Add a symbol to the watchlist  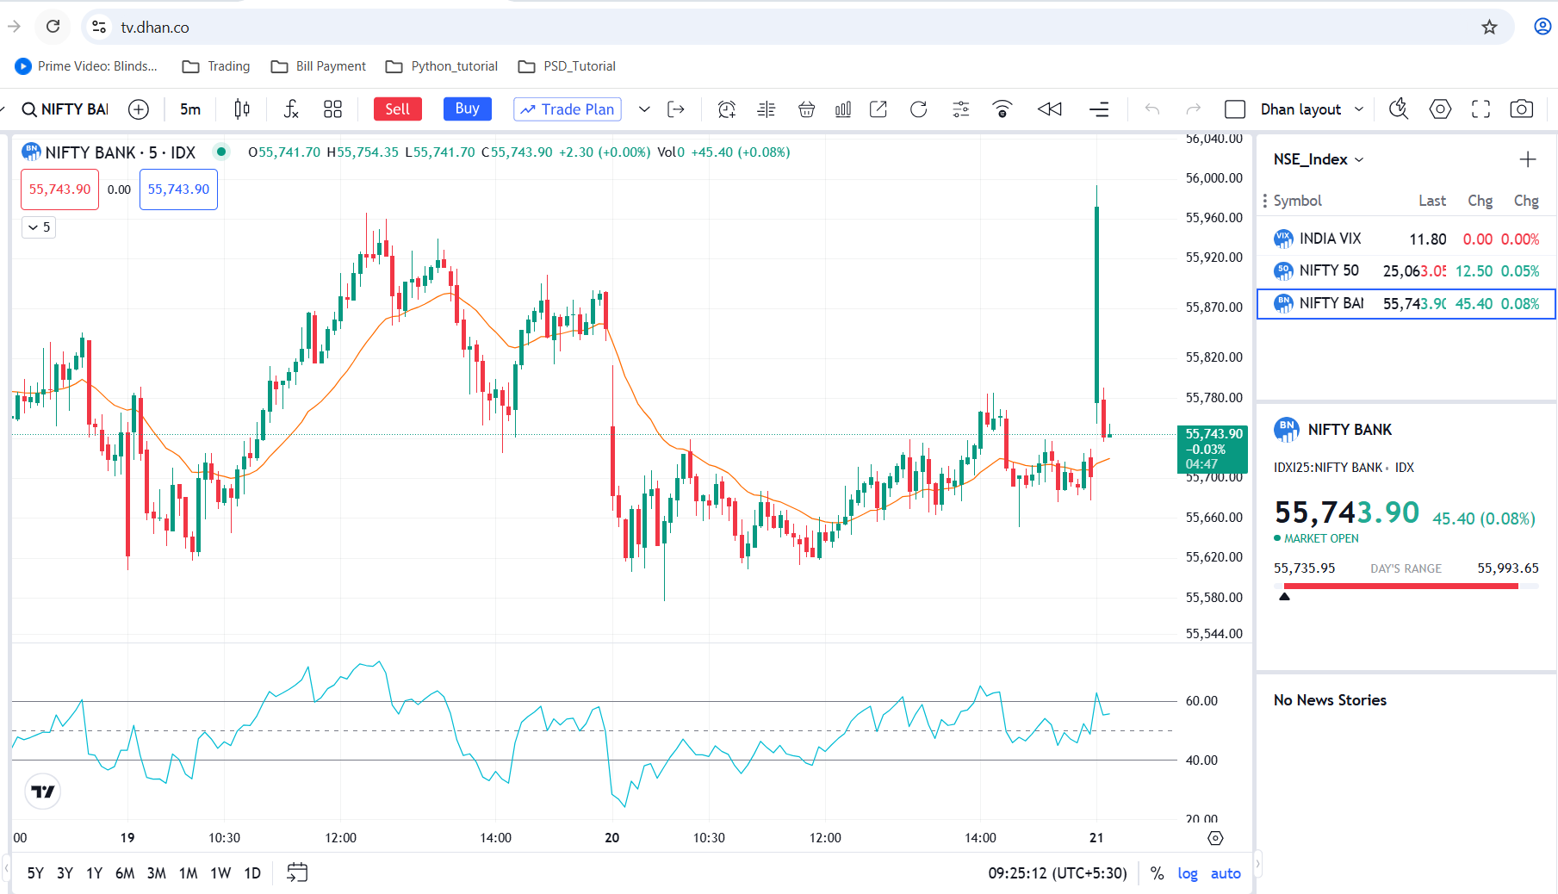[x=1528, y=159]
